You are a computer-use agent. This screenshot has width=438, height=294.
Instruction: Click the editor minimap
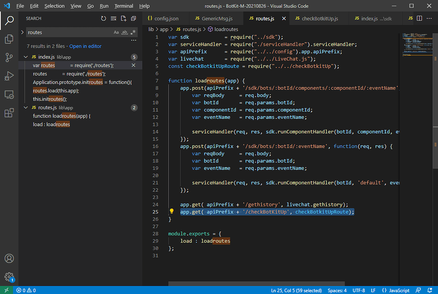[x=417, y=47]
